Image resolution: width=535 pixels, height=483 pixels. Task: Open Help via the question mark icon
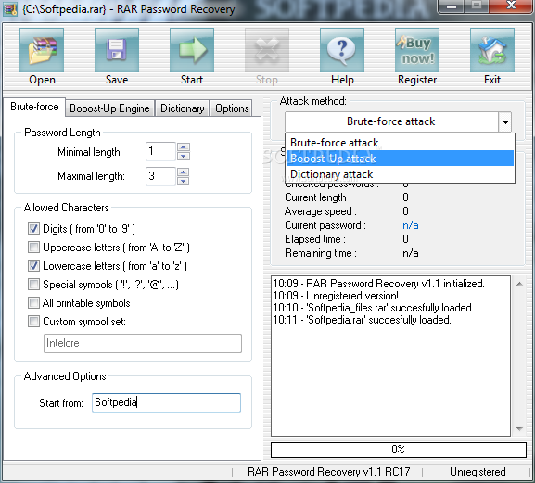[x=342, y=50]
